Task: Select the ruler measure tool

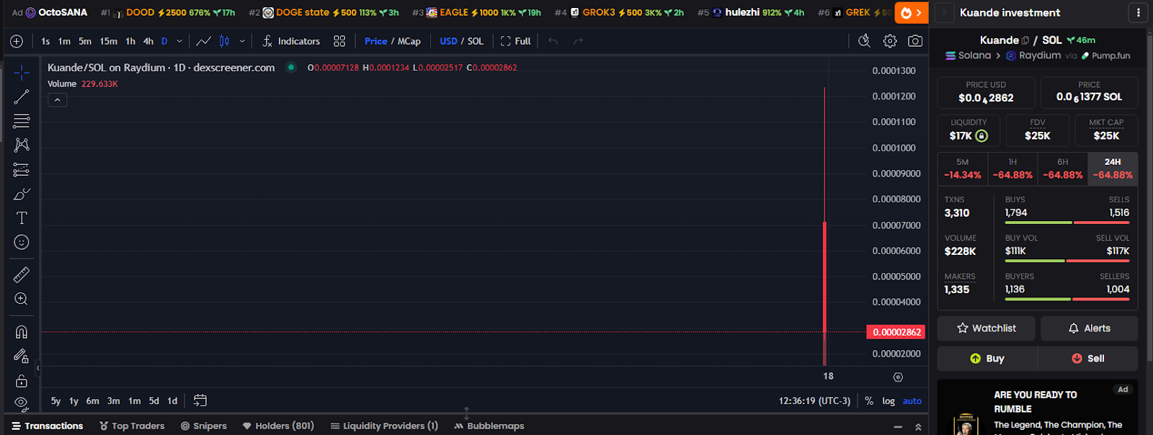Action: [22, 274]
